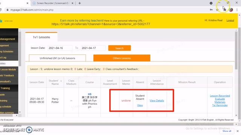The height and width of the screenshot is (135, 241).
Task: Click the recording indicator icon in title bar
Action: (211, 3)
